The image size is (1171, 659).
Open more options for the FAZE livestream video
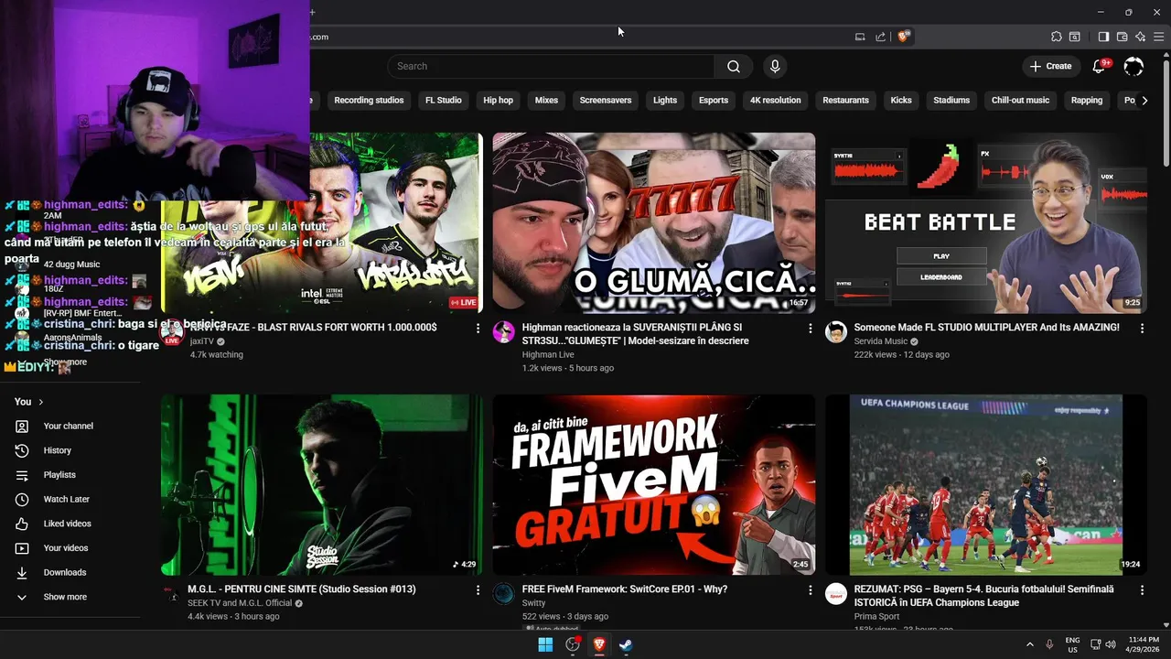pyautogui.click(x=478, y=328)
